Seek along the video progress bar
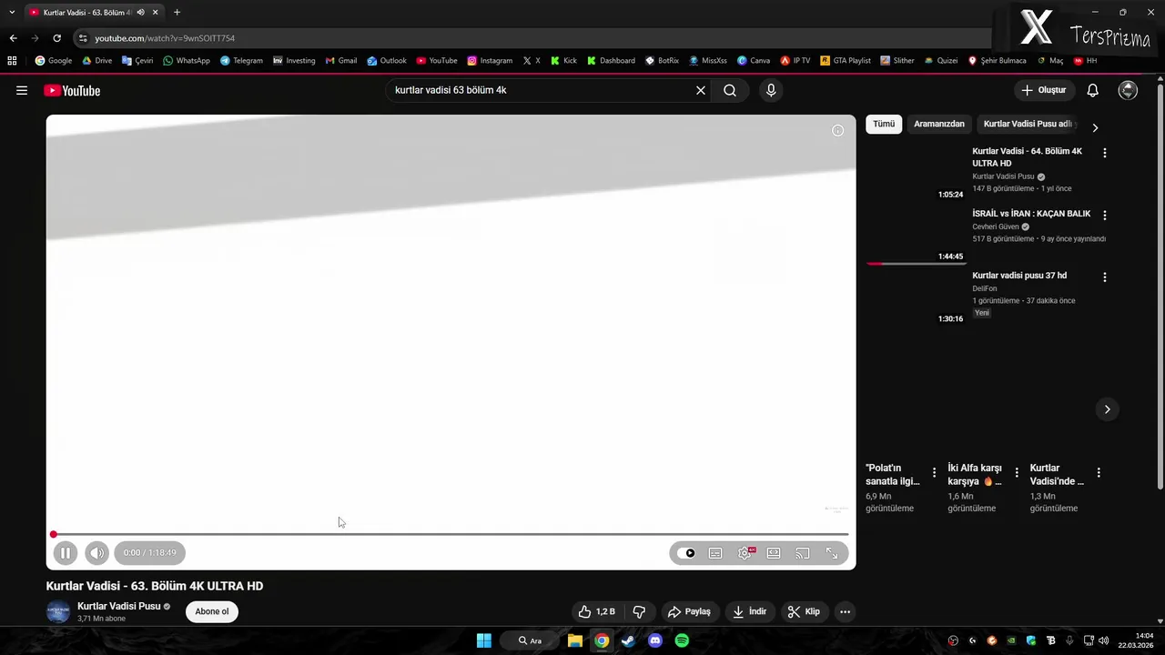The height and width of the screenshot is (655, 1165). [451, 534]
